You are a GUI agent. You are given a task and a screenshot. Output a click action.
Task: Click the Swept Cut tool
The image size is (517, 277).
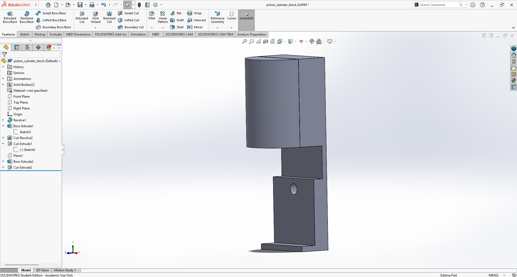click(129, 13)
